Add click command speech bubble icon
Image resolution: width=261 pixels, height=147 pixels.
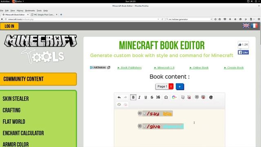tap(197, 97)
